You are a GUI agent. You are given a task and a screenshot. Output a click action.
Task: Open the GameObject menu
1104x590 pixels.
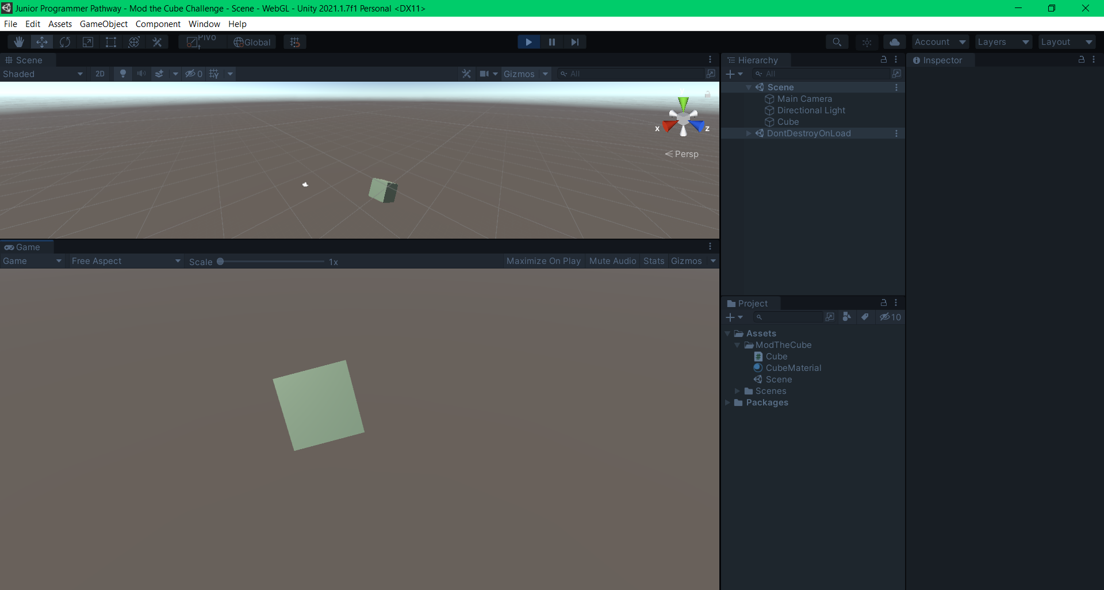click(x=103, y=24)
